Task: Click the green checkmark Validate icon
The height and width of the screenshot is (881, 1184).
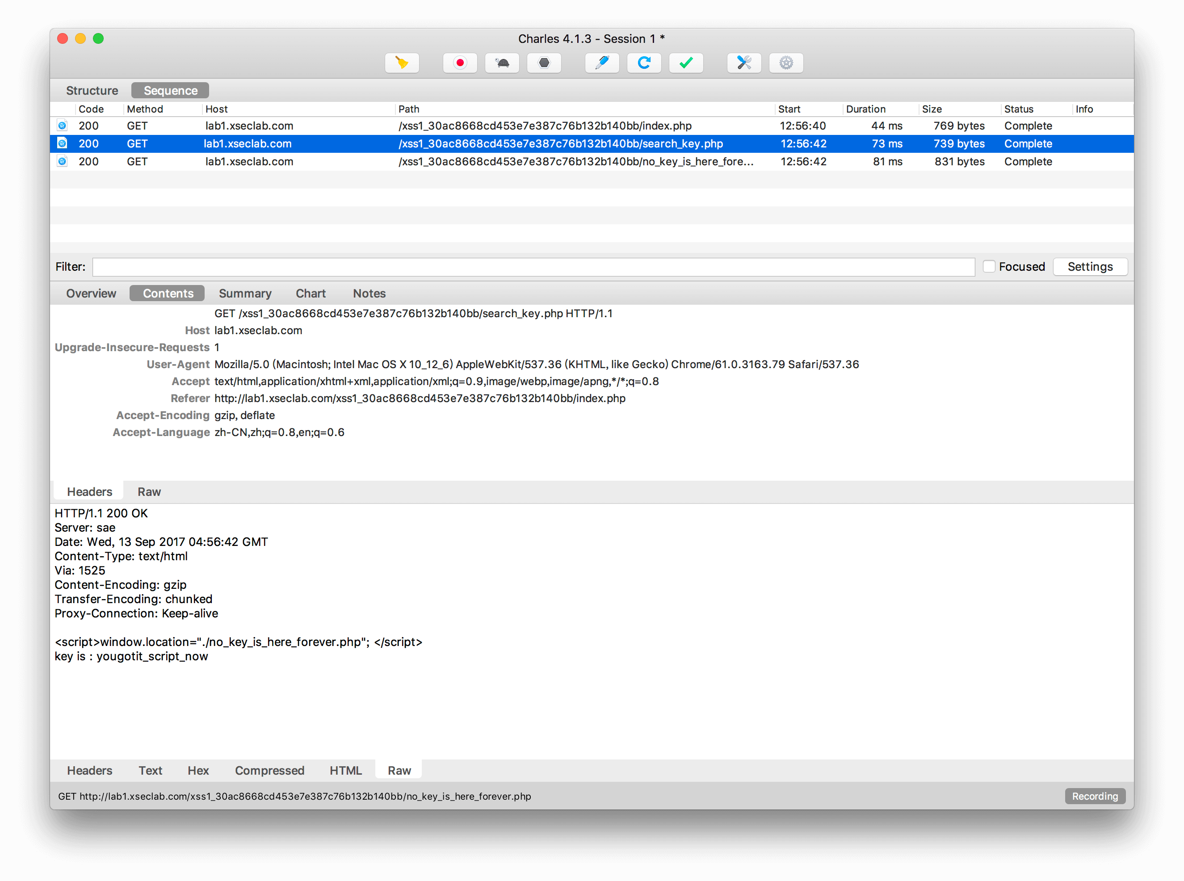Action: pyautogui.click(x=686, y=63)
